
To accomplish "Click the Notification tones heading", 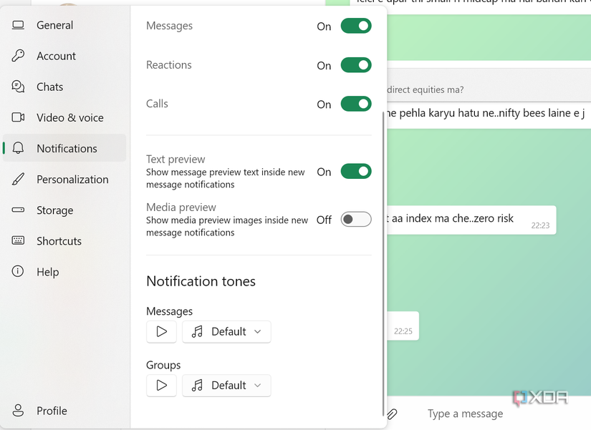I will pos(201,281).
